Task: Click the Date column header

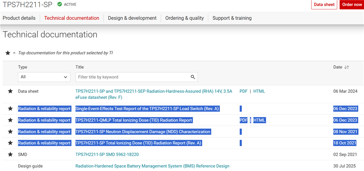Action: tap(338, 67)
